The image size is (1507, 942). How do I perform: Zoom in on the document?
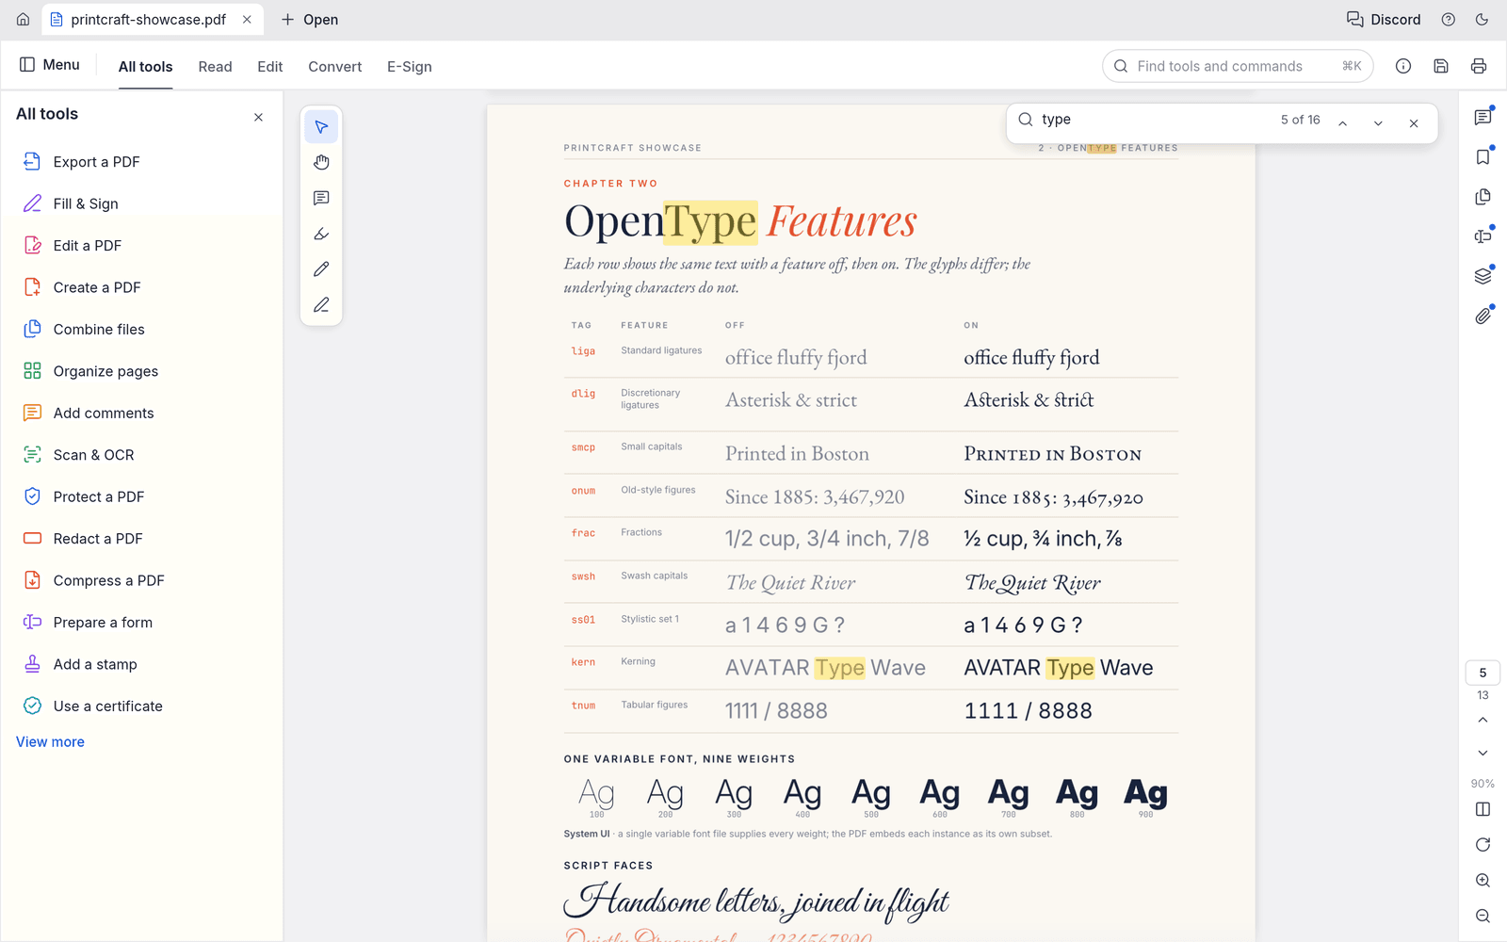[1483, 881]
